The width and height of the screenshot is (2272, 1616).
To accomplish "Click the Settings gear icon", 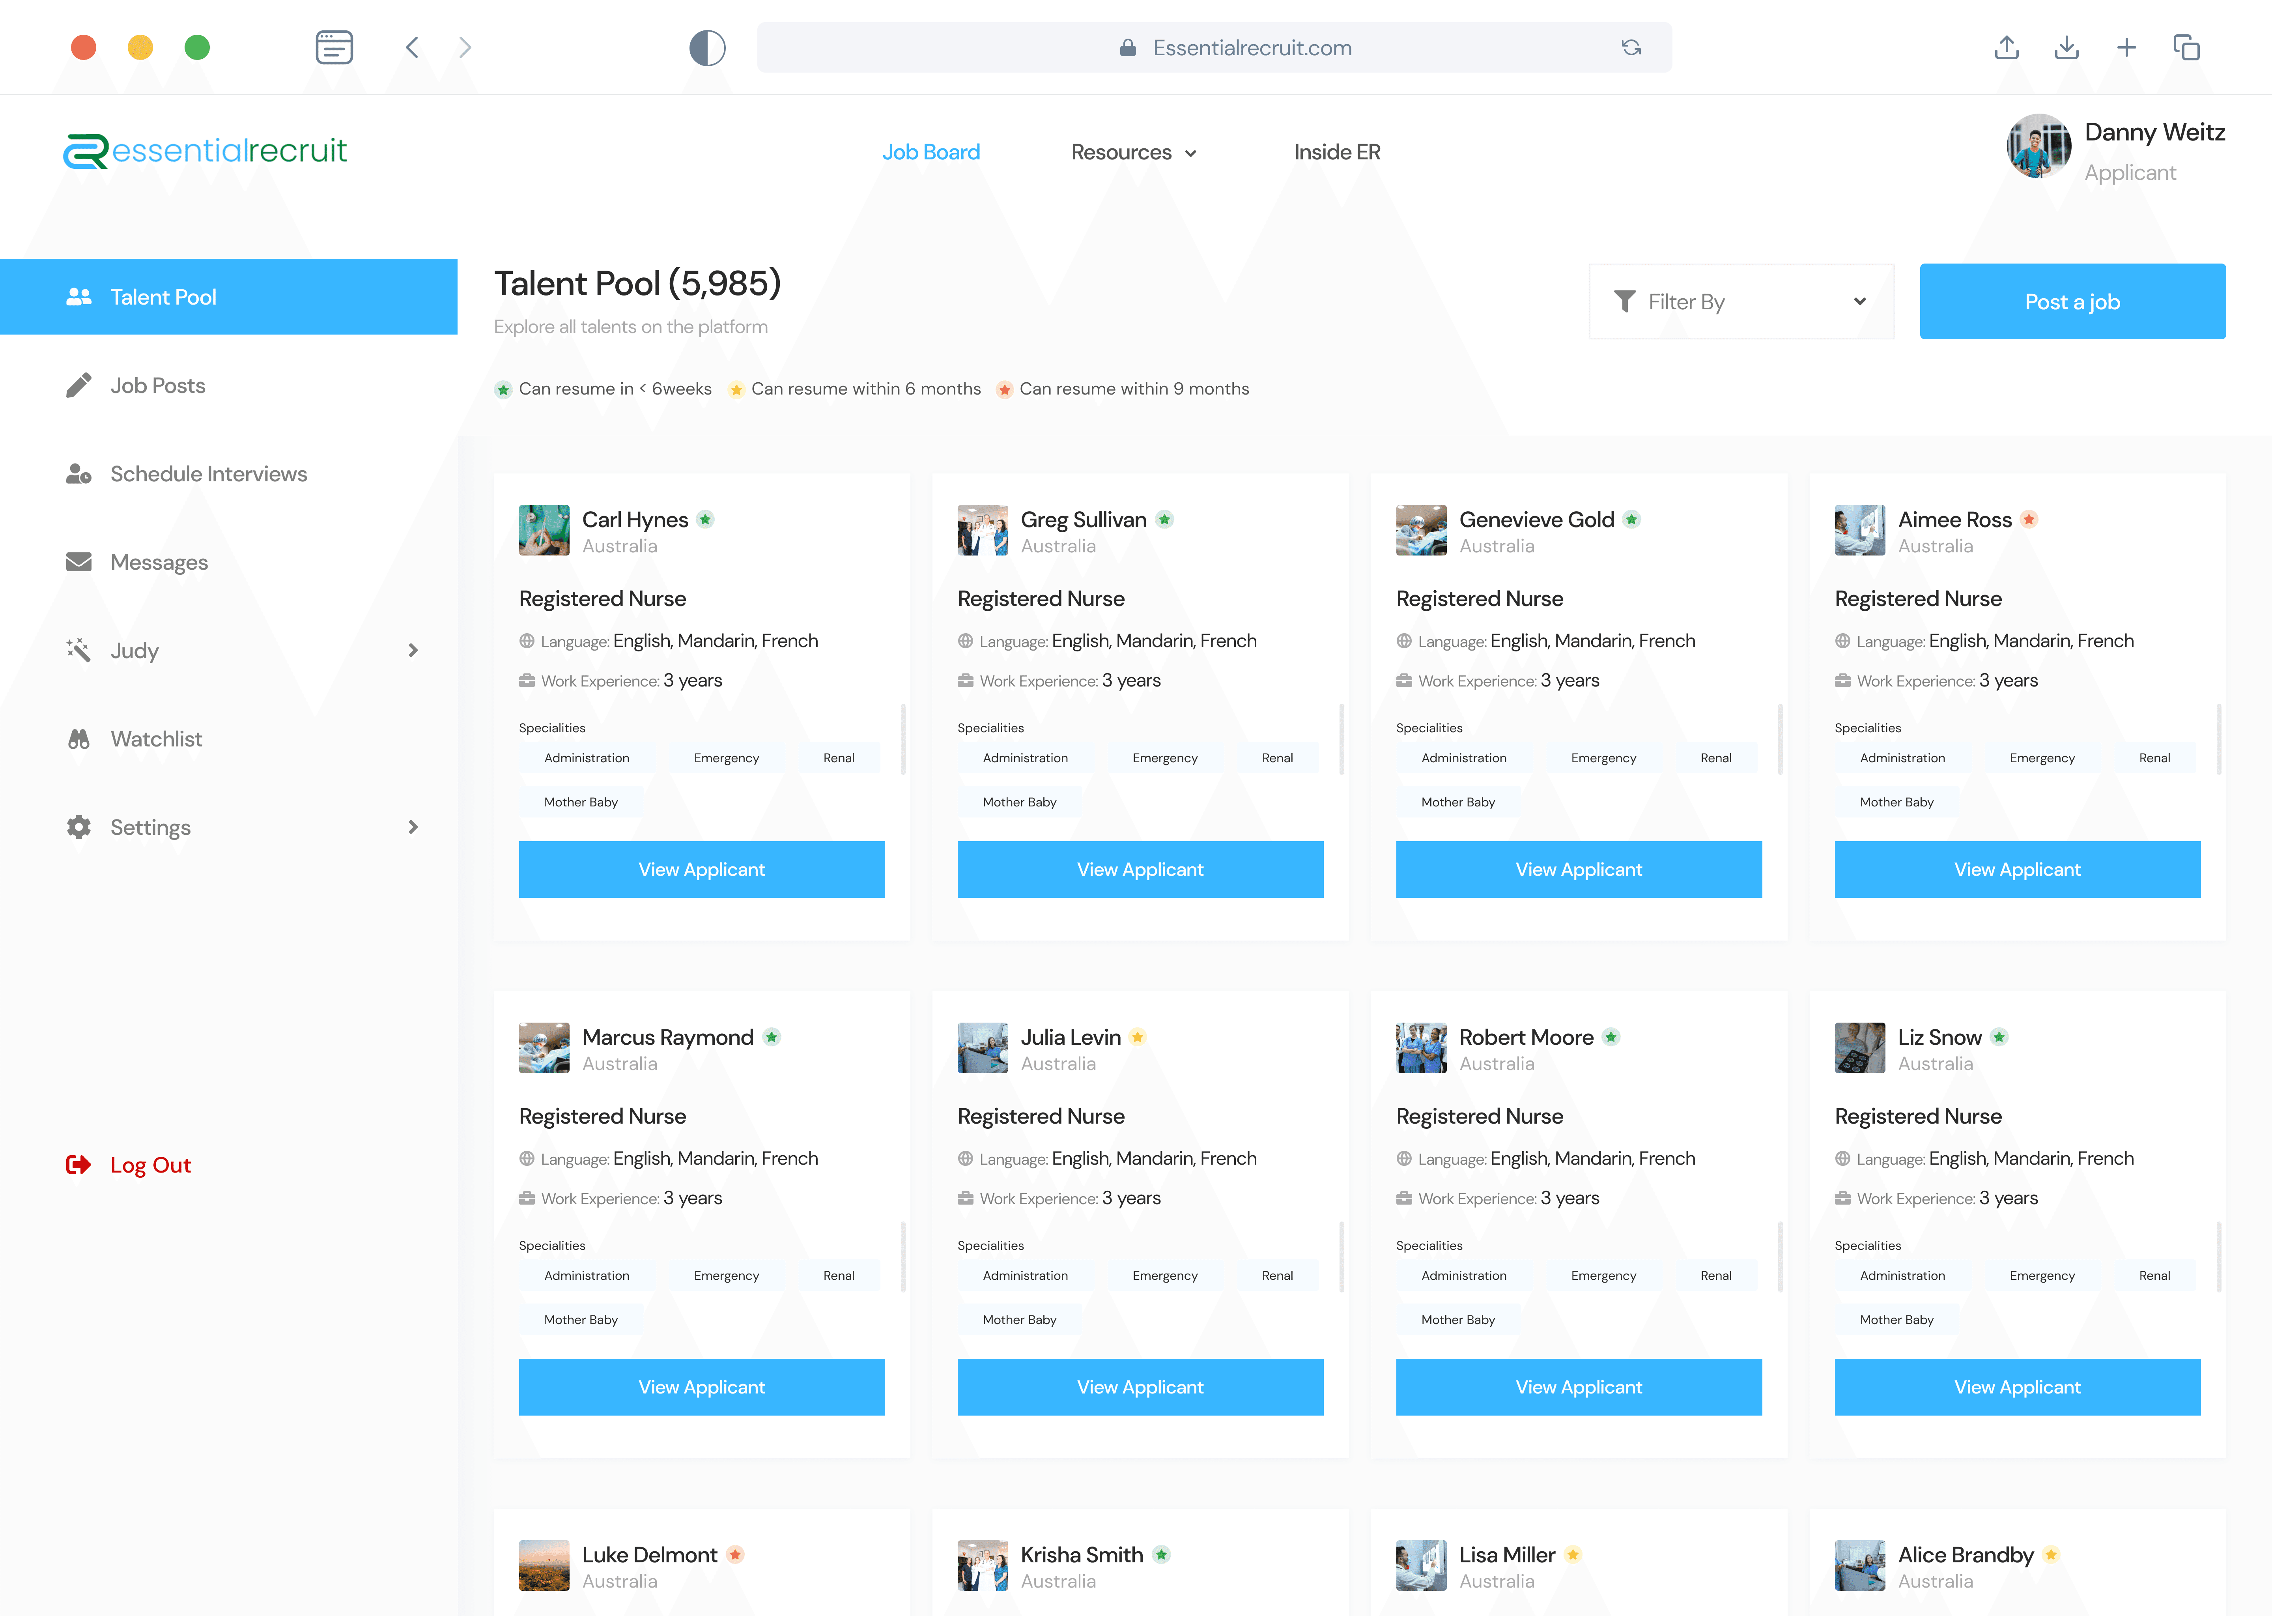I will pyautogui.click(x=78, y=827).
